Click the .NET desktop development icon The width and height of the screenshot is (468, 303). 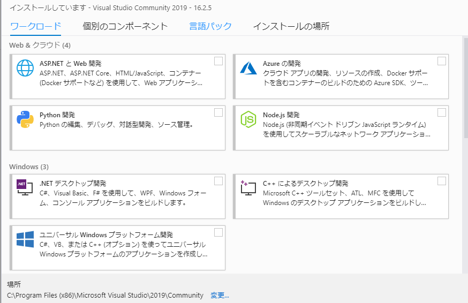click(x=25, y=187)
